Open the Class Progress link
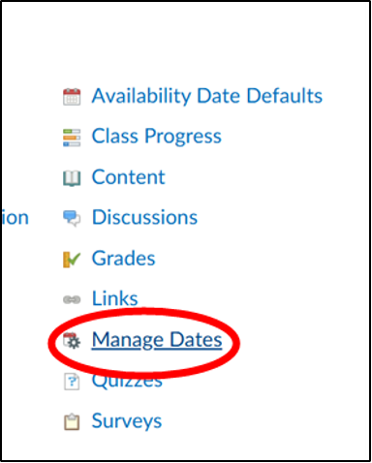372x463 pixels. click(157, 137)
